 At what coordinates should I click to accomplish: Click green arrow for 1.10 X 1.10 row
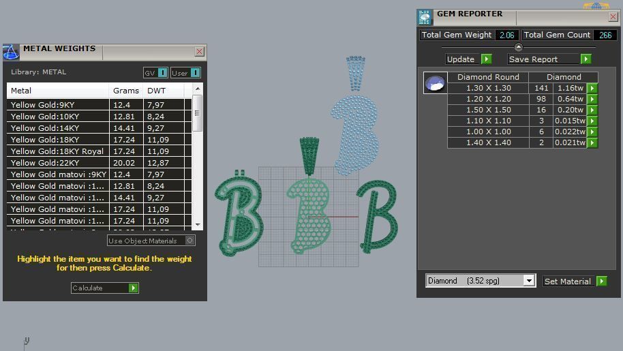592,121
